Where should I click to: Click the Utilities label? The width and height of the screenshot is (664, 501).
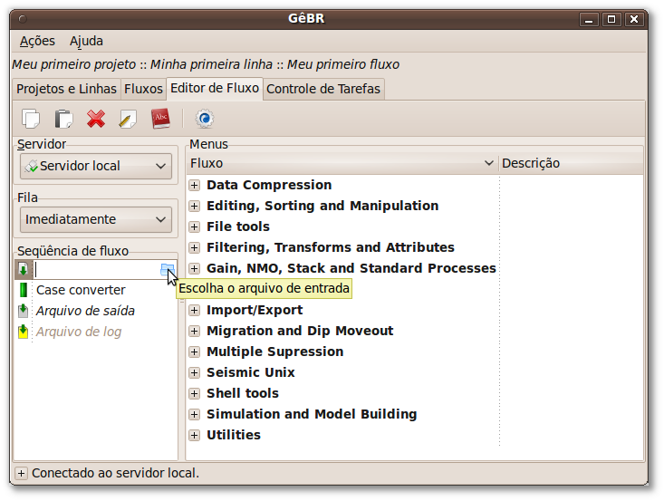[x=234, y=435]
